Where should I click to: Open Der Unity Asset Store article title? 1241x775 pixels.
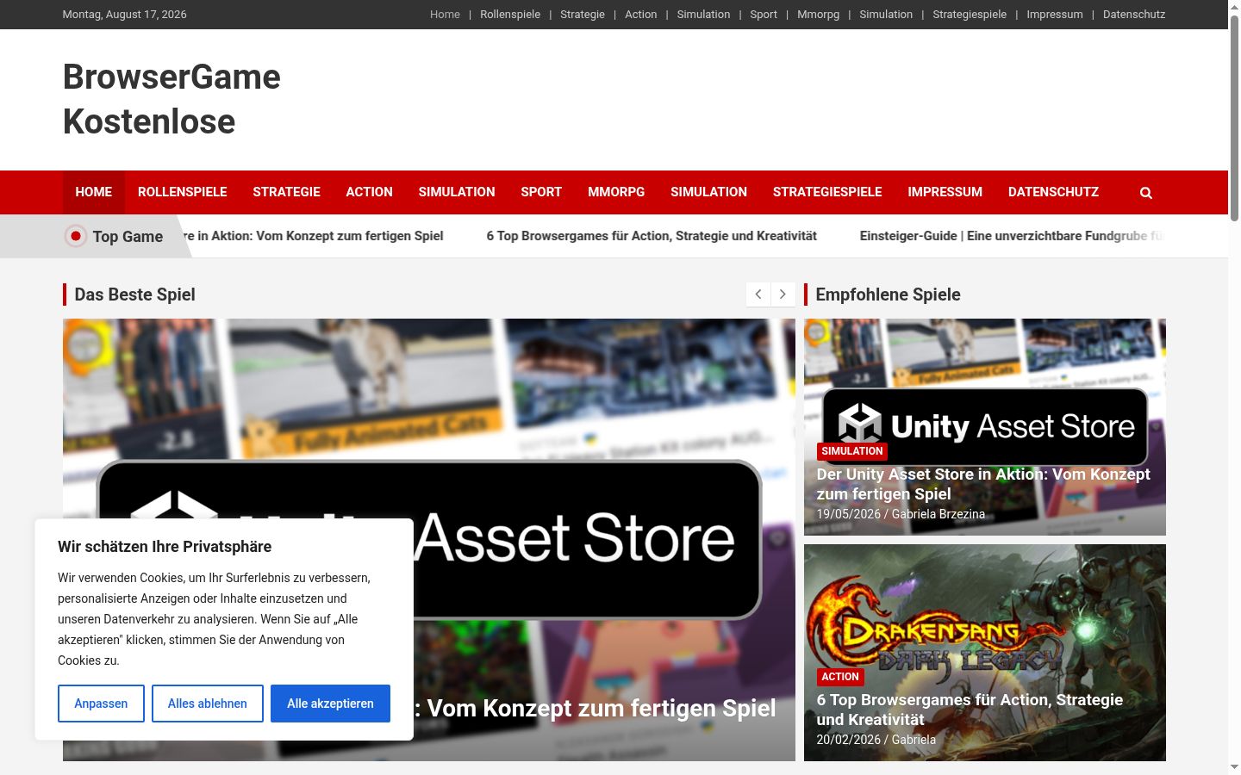983,484
